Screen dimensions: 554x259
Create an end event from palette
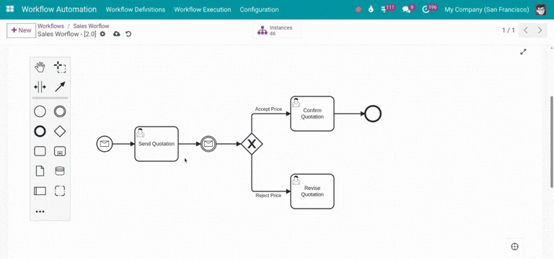pyautogui.click(x=40, y=132)
